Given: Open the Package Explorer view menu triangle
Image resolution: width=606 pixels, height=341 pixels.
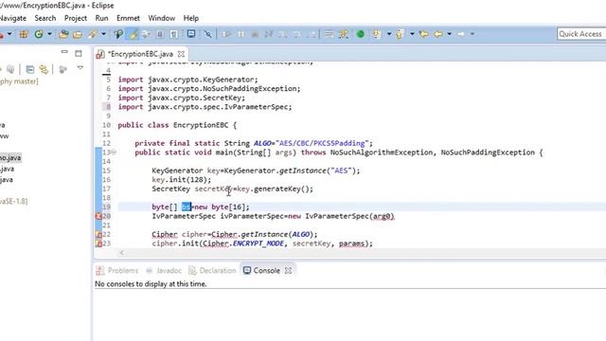Looking at the screenshot, I should 80,67.
